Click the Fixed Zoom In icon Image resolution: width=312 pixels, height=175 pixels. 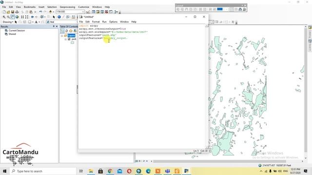(22, 17)
